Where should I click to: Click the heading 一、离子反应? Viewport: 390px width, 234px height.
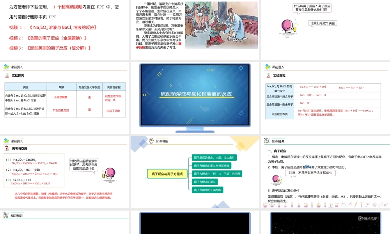click(277, 151)
